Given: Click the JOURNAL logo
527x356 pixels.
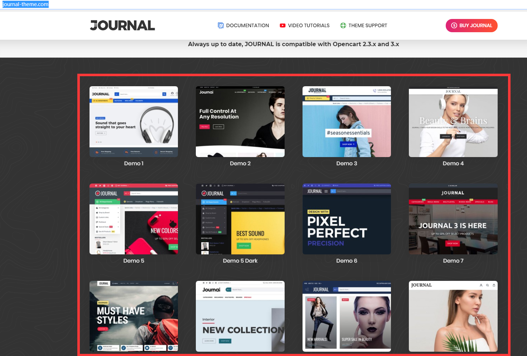Looking at the screenshot, I should [122, 25].
